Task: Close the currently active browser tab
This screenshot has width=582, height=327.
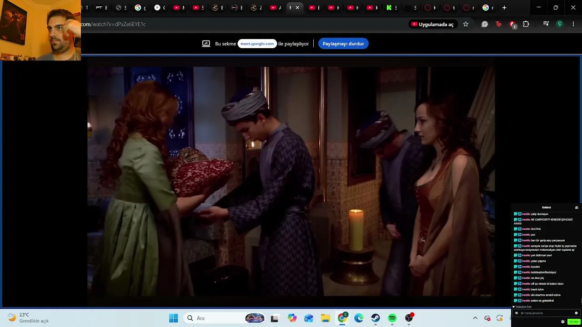Action: coord(297,7)
